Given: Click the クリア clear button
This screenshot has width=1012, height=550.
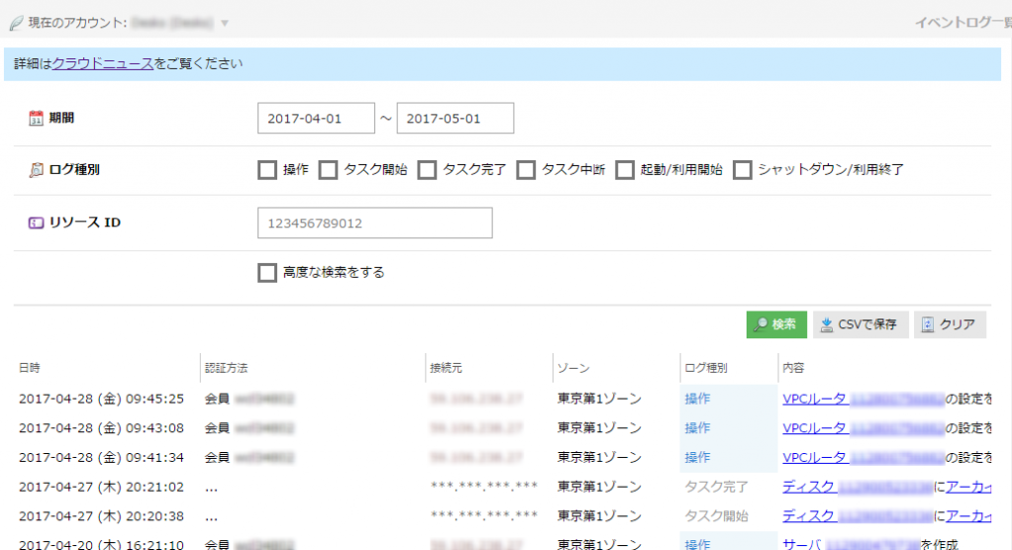Looking at the screenshot, I should pyautogui.click(x=949, y=324).
